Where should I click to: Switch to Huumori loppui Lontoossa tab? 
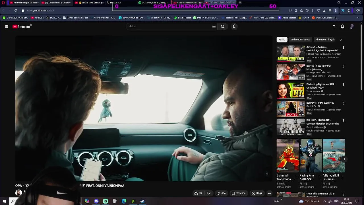(x=24, y=3)
